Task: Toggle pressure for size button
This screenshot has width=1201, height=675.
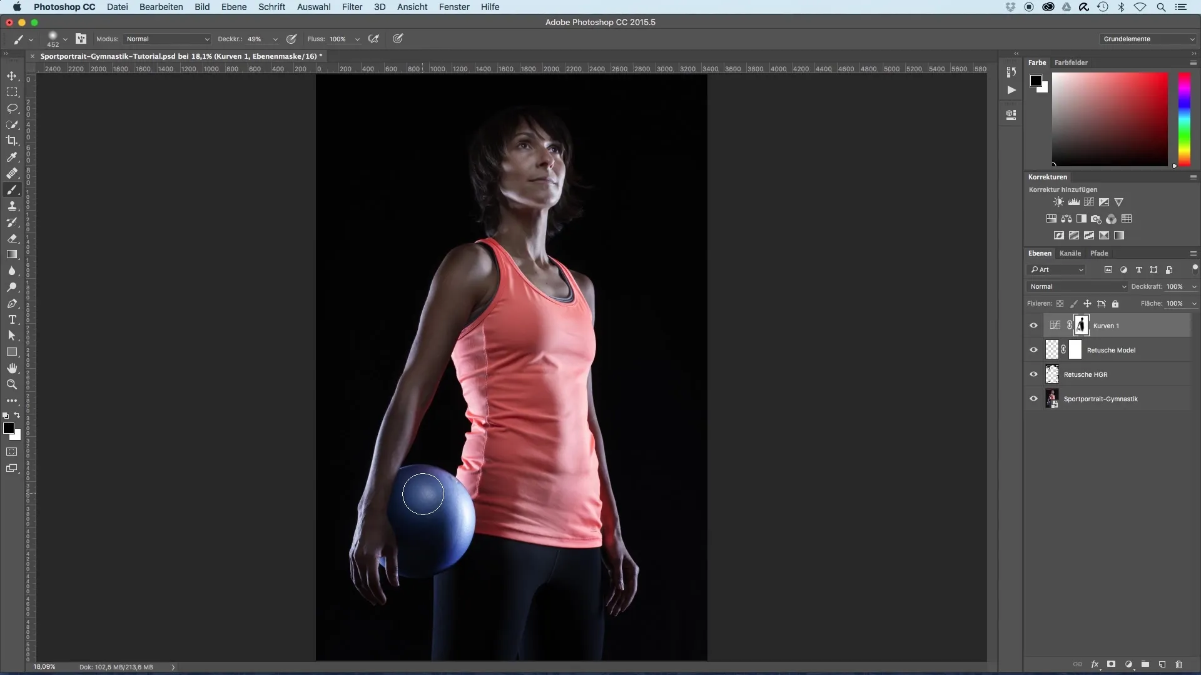Action: click(x=398, y=39)
